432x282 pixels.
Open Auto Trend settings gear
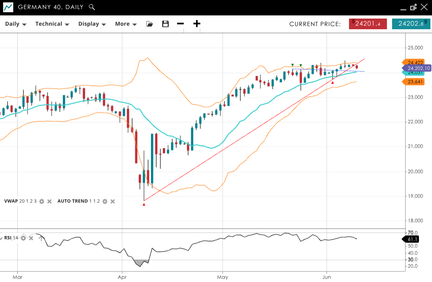[x=105, y=201]
